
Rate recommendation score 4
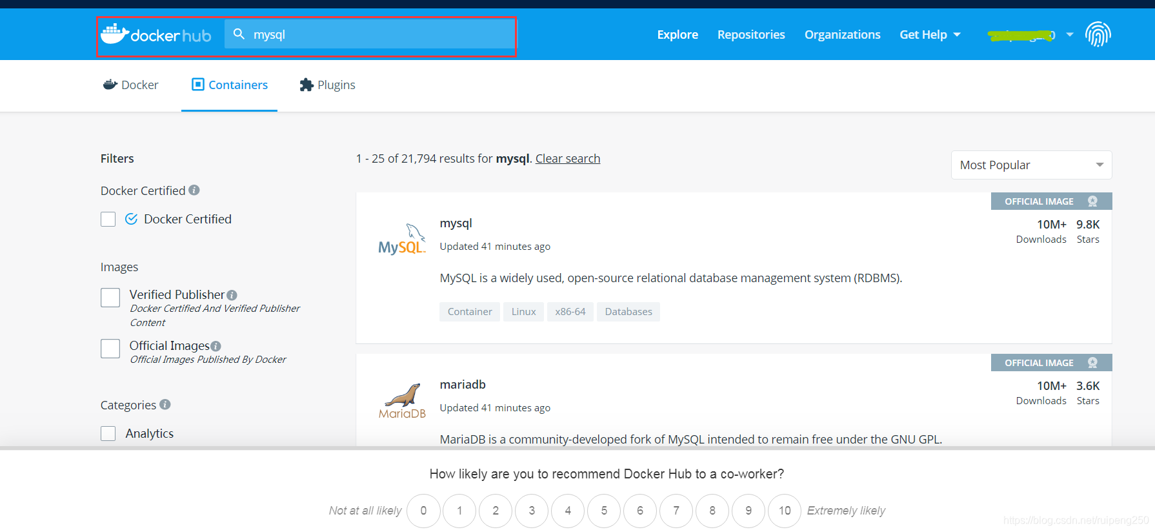pyautogui.click(x=568, y=511)
